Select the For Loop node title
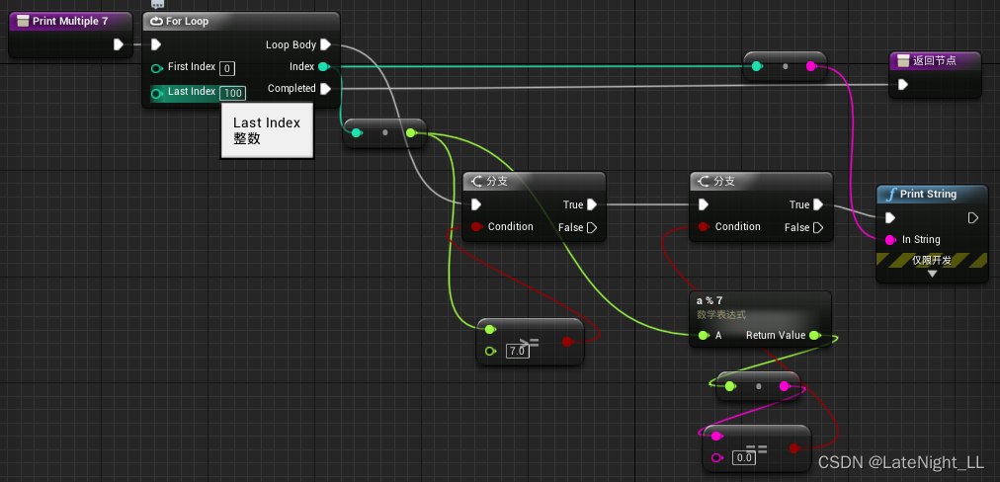1000x482 pixels. [x=187, y=21]
